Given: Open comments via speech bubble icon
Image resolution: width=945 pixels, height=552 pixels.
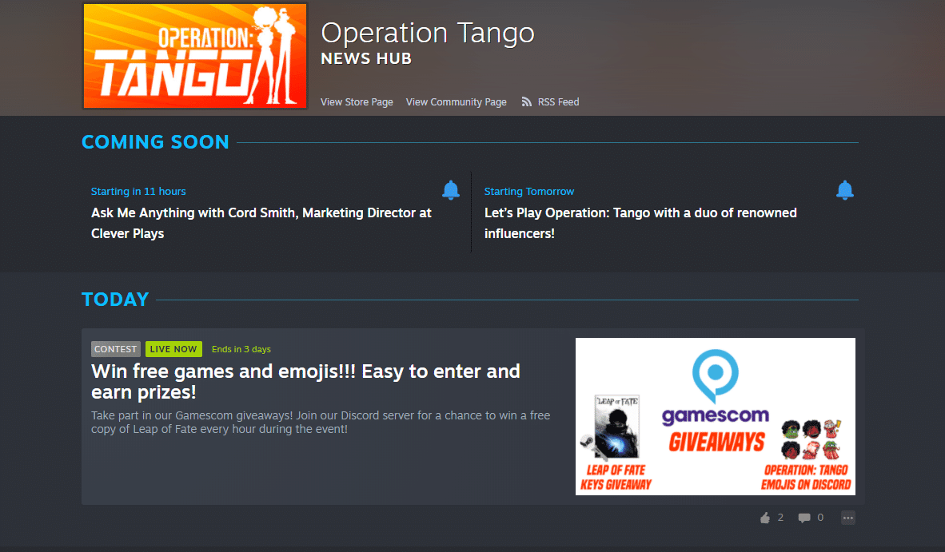Looking at the screenshot, I should click(804, 518).
